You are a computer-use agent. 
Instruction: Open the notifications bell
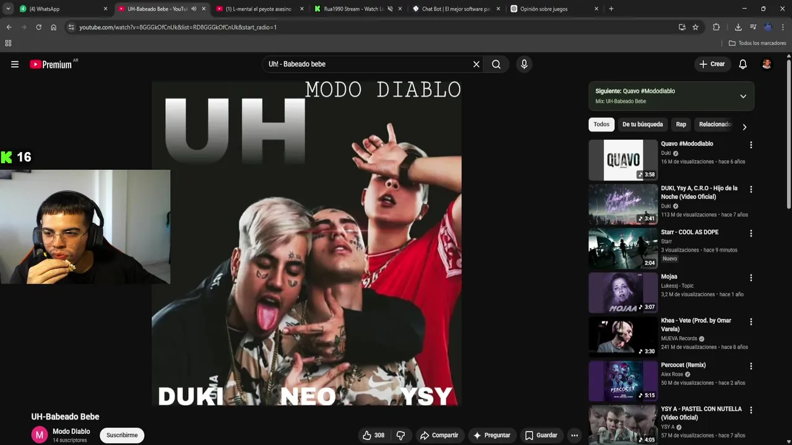[x=743, y=64]
